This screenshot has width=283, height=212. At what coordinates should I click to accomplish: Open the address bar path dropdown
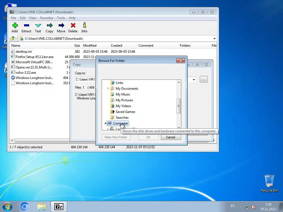click(x=214, y=39)
